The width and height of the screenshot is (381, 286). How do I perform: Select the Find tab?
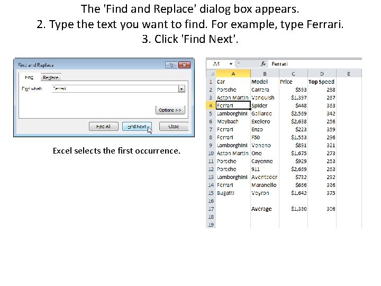point(29,77)
